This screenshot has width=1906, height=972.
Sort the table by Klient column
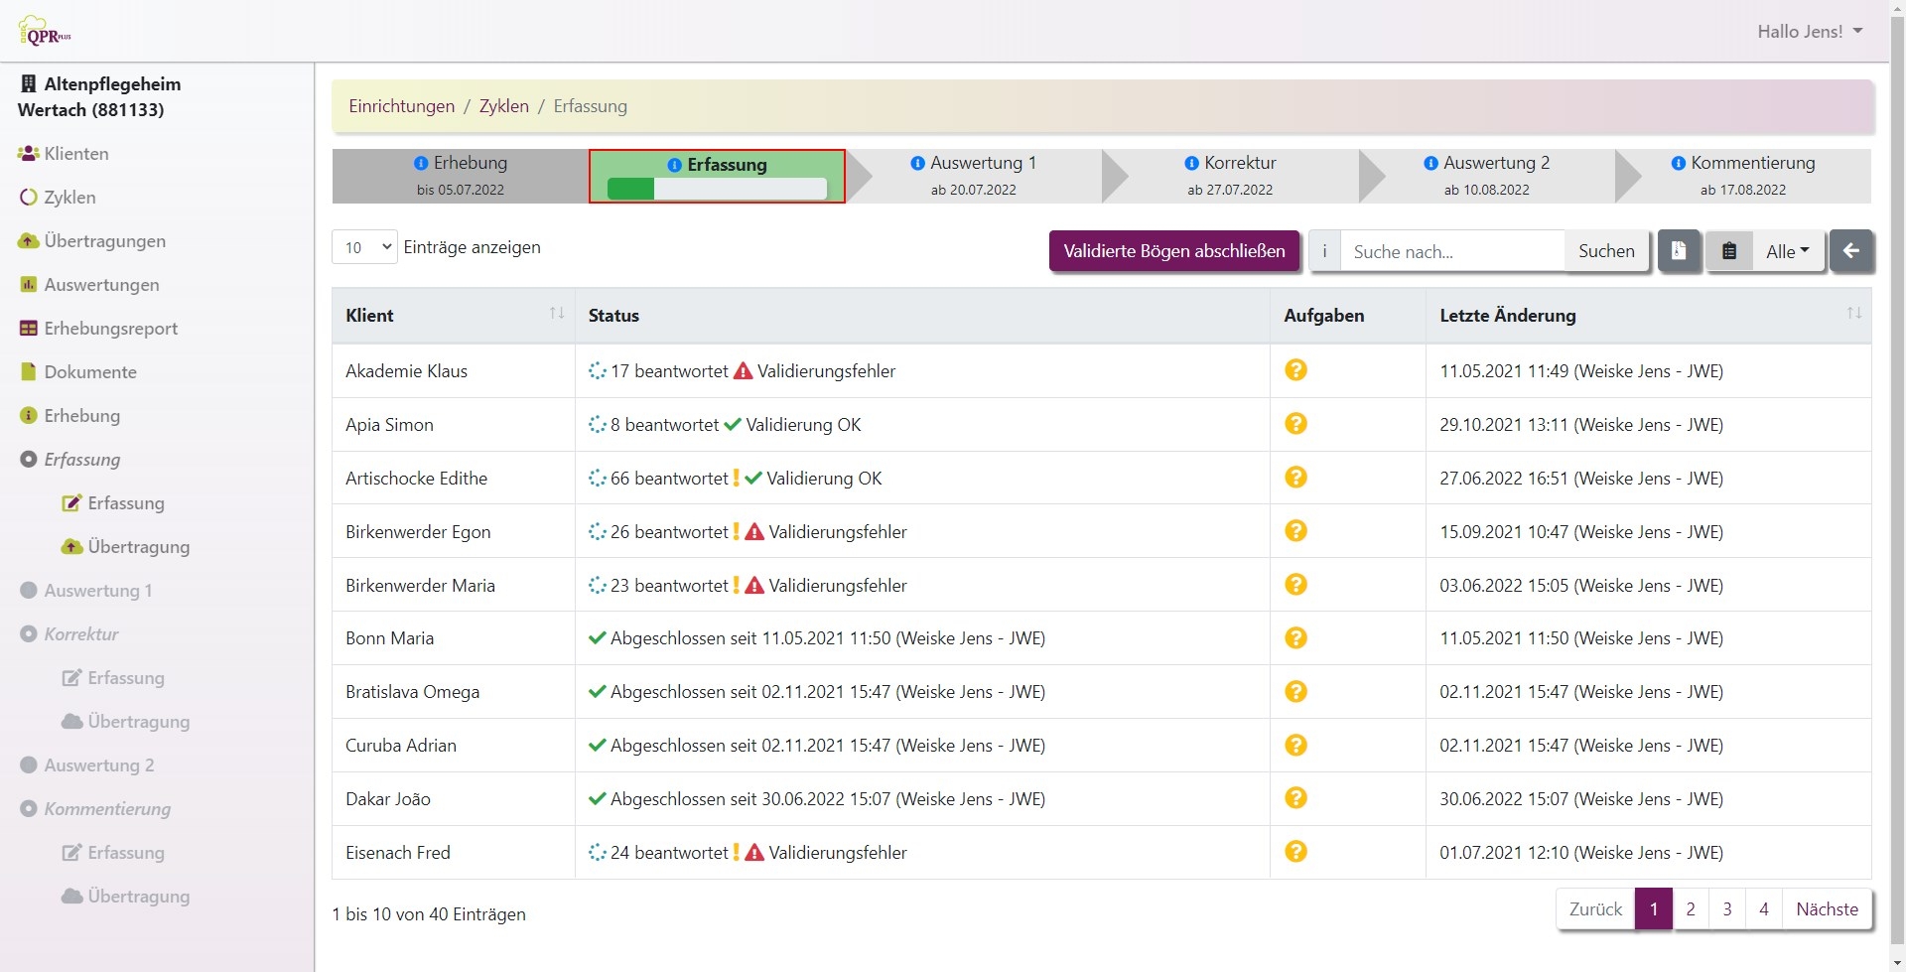[454, 316]
